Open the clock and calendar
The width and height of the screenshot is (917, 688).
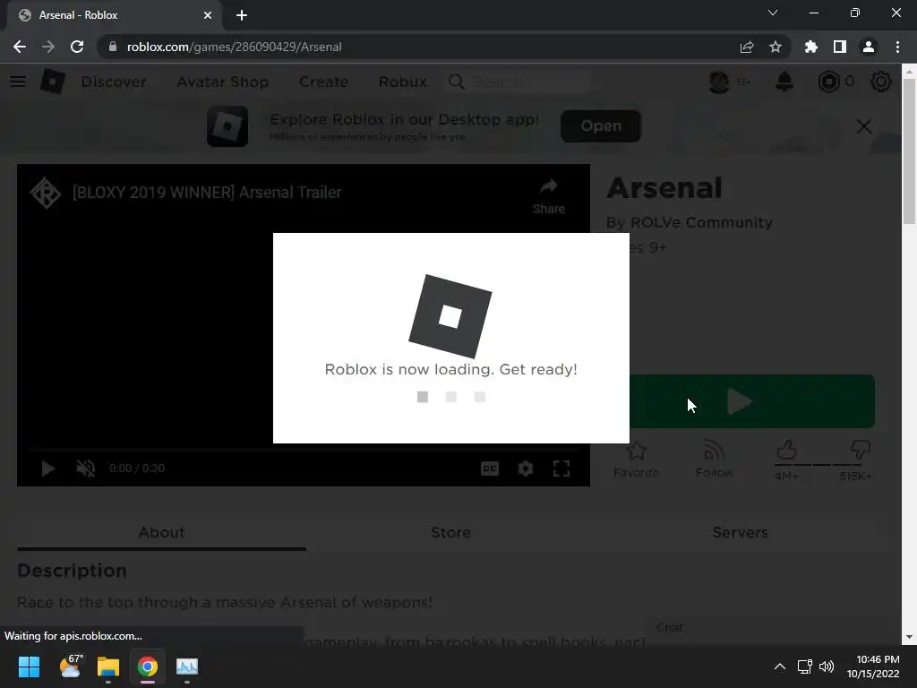[874, 666]
